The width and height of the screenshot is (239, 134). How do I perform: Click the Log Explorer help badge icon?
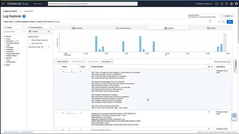[24, 16]
